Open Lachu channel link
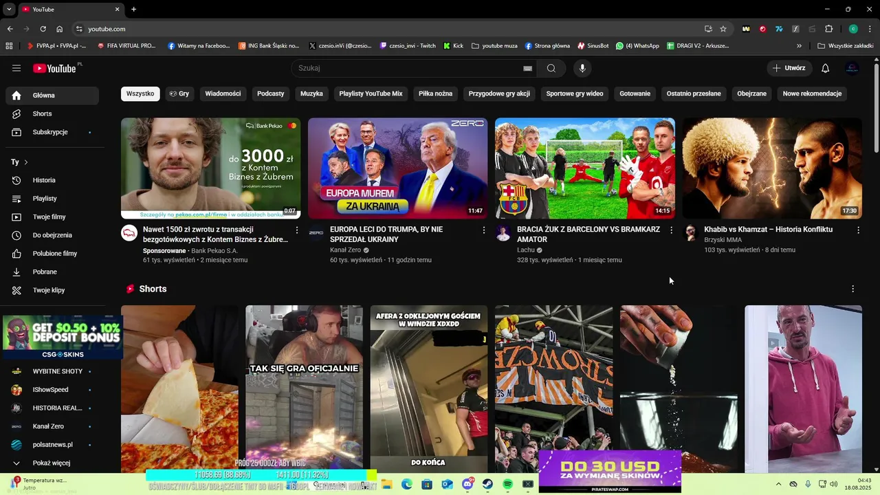This screenshot has width=880, height=495. 525,250
